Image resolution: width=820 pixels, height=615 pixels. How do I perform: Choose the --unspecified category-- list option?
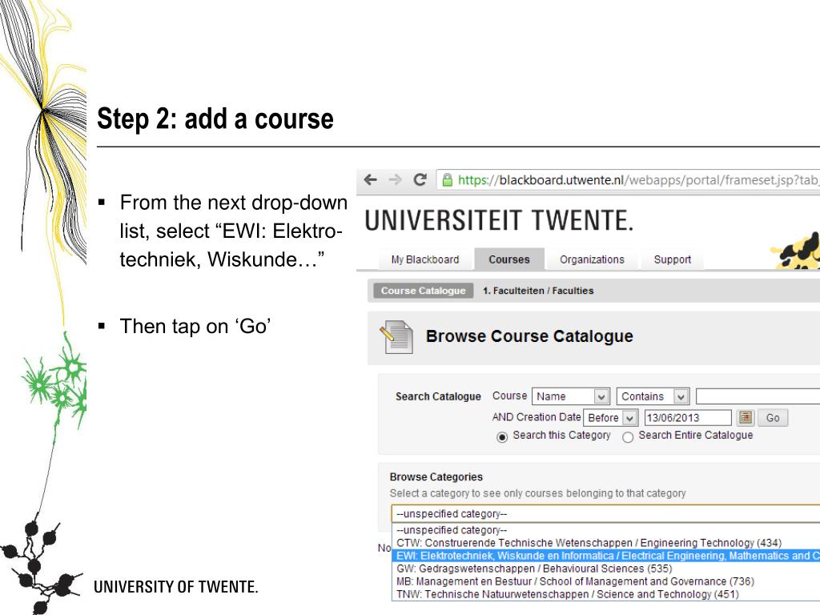(606, 530)
